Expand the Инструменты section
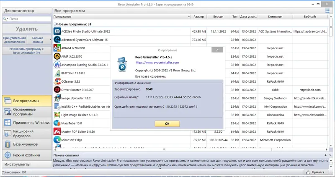The image size is (335, 177). pos(27,164)
